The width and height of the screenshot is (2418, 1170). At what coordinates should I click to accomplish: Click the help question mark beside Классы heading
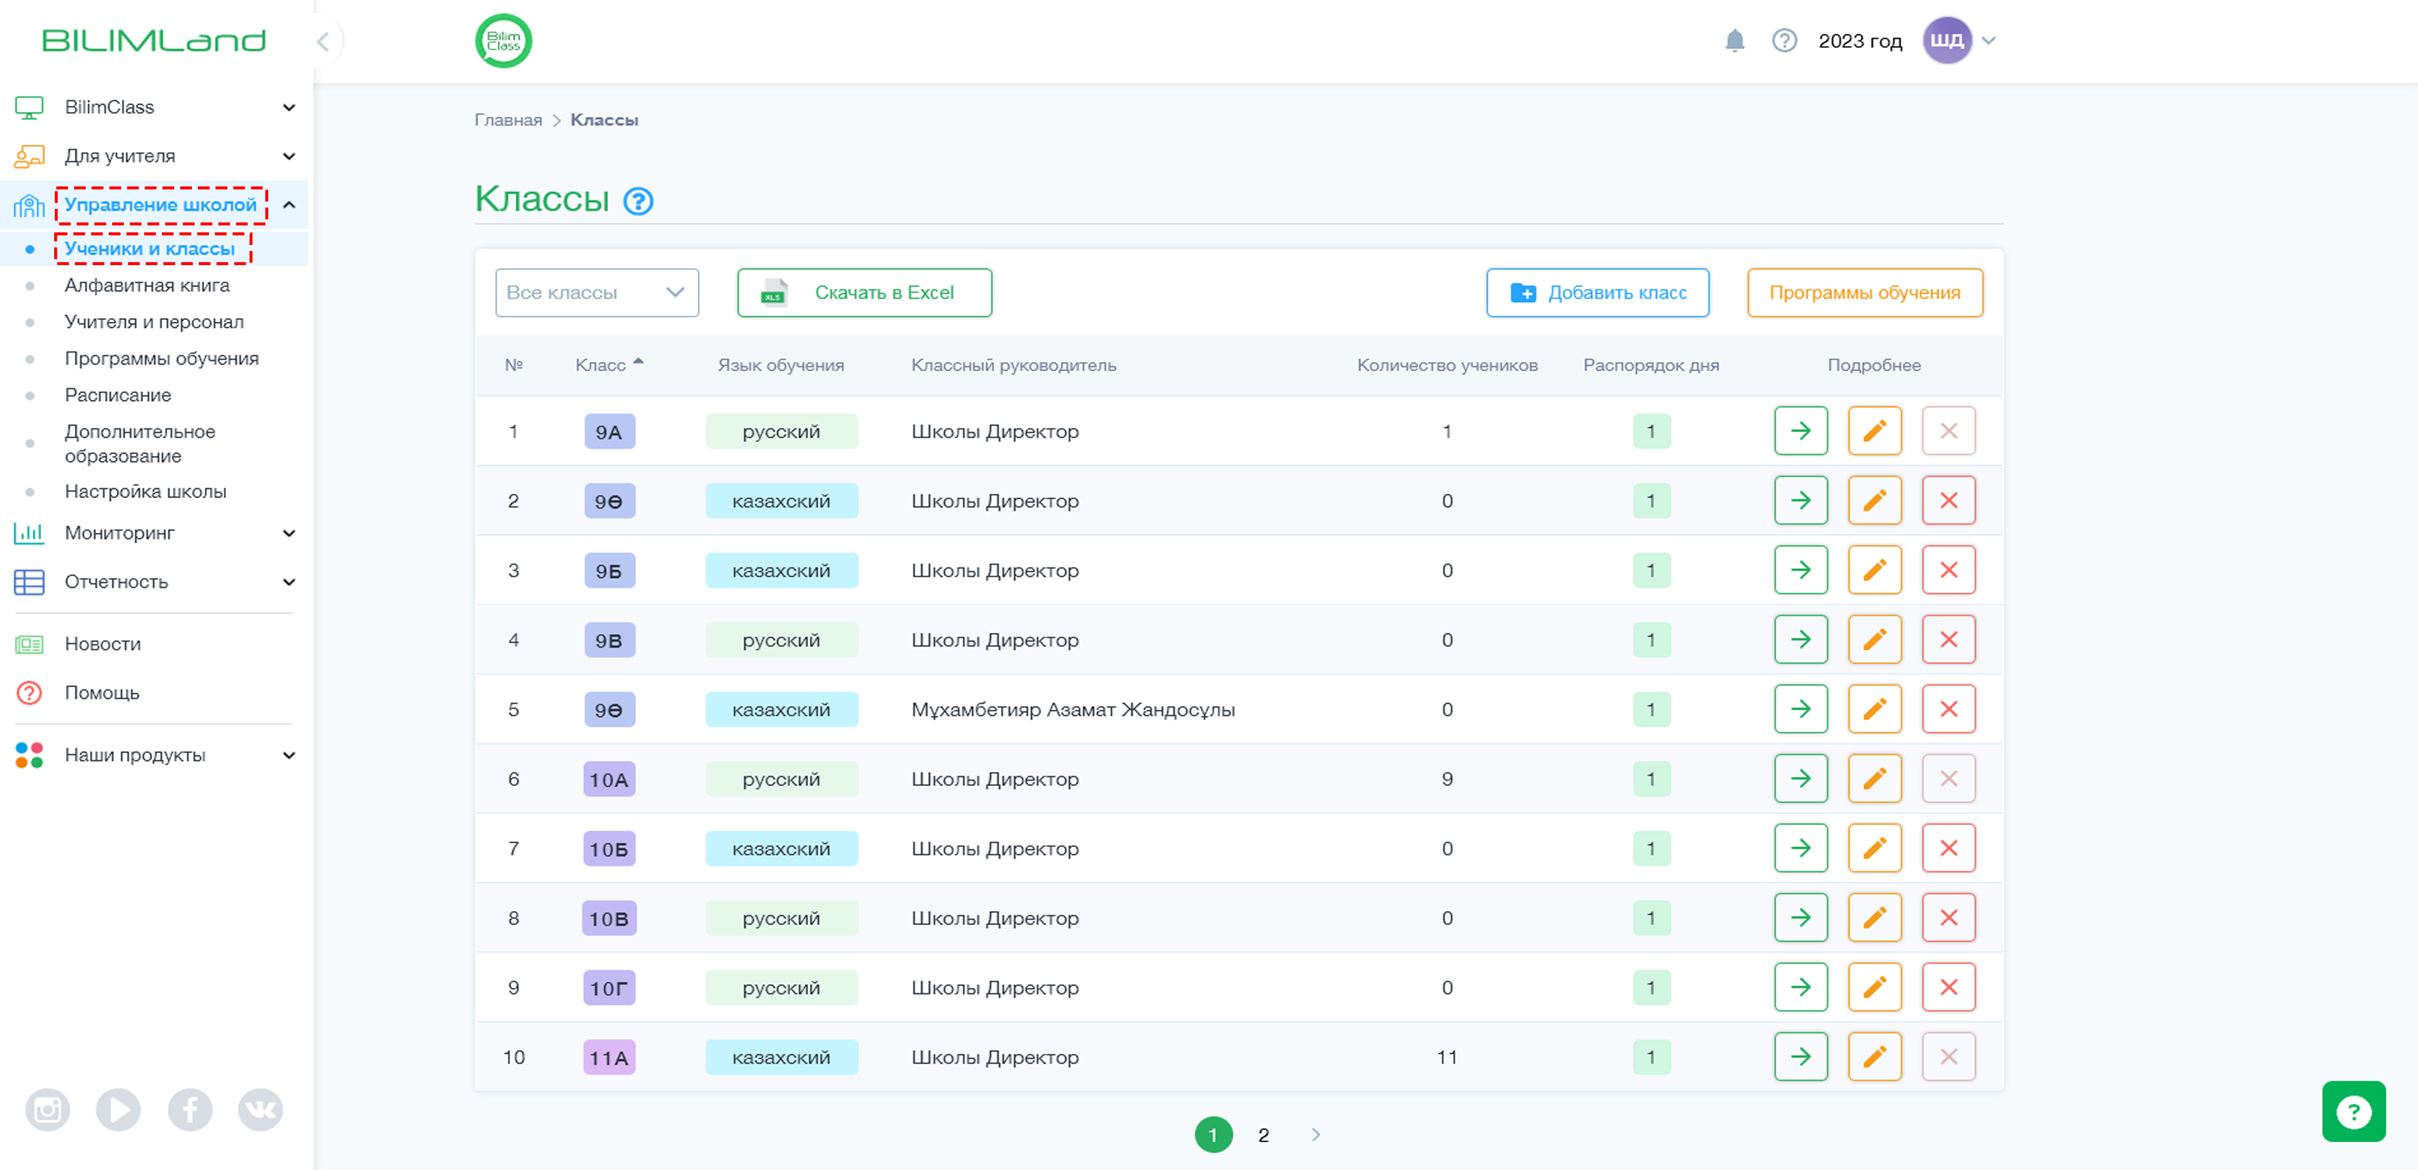tap(639, 200)
